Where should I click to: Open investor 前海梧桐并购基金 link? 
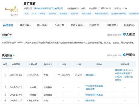pos(95,95)
